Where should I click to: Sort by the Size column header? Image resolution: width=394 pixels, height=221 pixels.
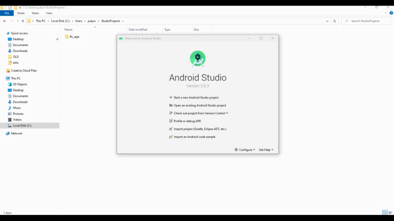[196, 29]
